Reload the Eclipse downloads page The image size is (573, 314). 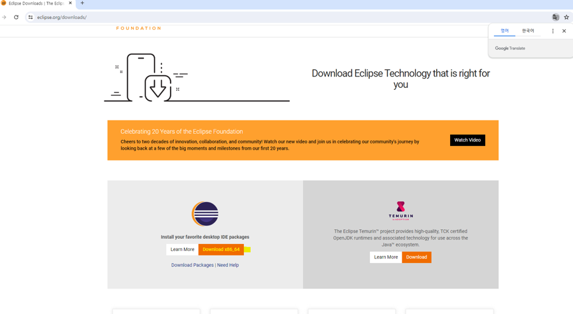[x=16, y=17]
